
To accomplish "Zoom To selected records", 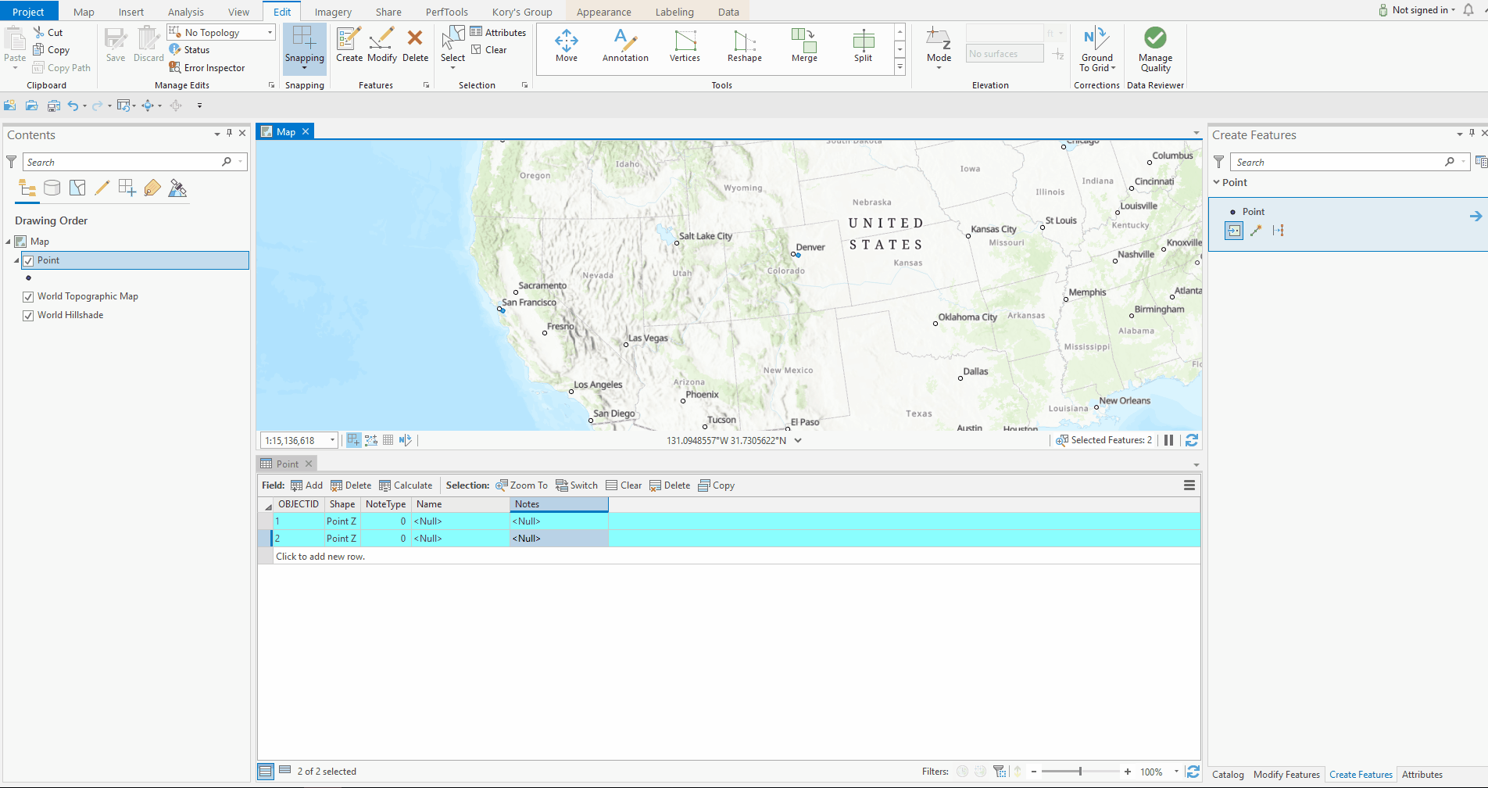I will tap(521, 485).
